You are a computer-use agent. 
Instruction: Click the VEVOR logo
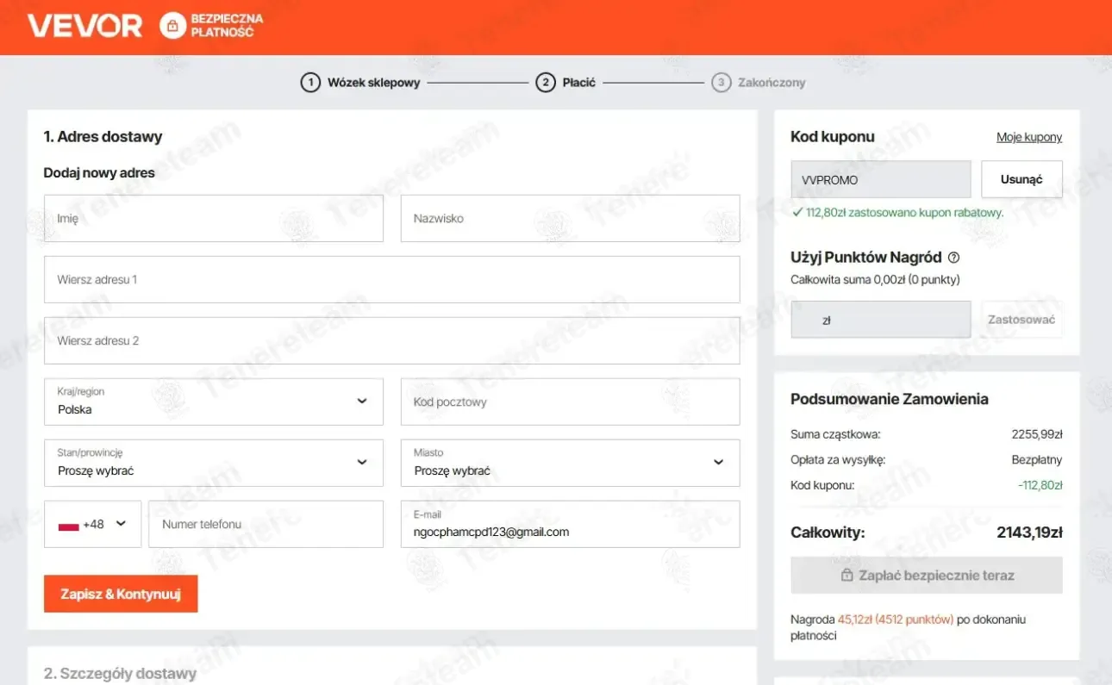[x=84, y=26]
